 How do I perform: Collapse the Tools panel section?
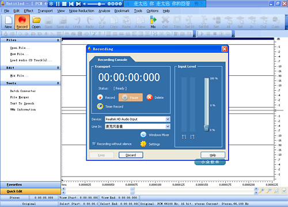pos(58,83)
